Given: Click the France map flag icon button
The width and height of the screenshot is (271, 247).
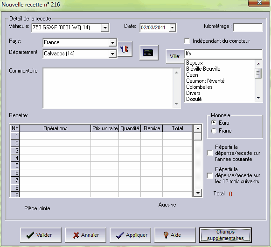Looking at the screenshot, I should [125, 49].
